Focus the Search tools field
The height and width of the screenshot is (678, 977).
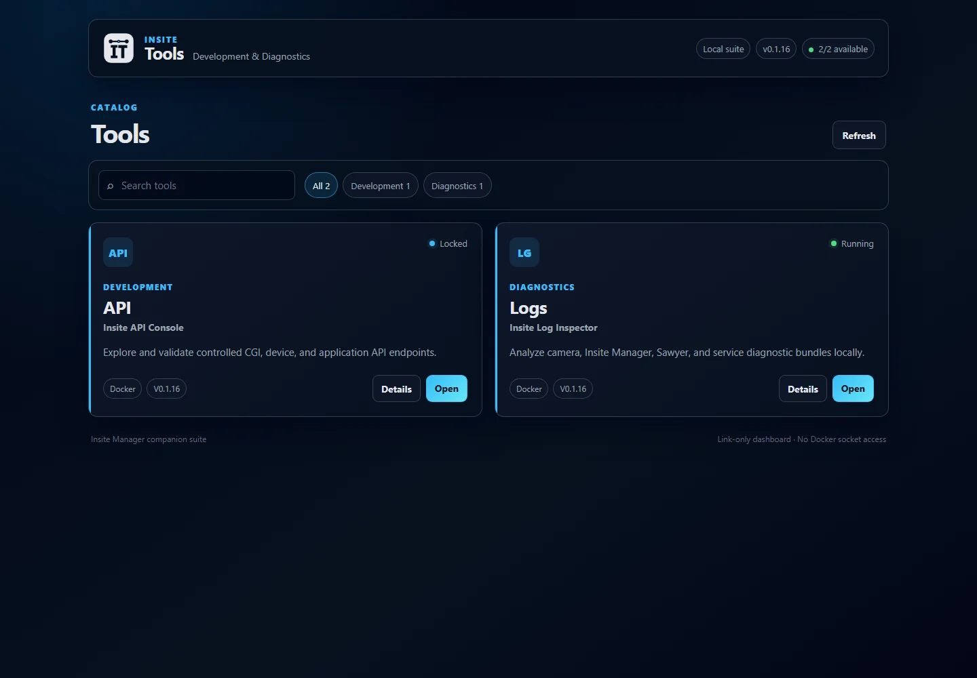[x=197, y=185]
